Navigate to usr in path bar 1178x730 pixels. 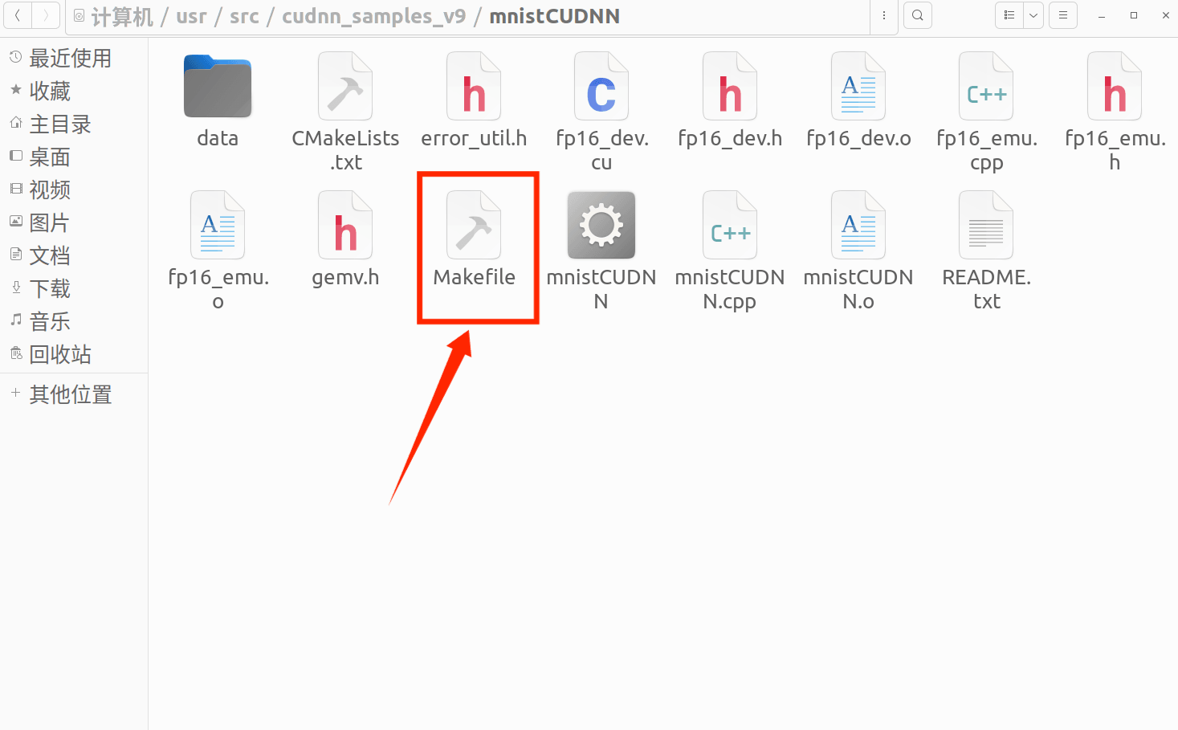point(191,16)
